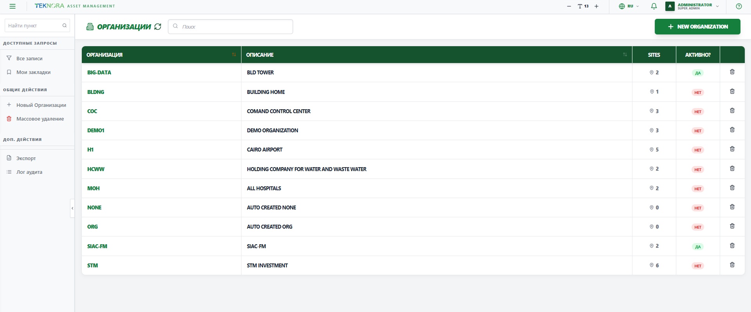Viewport: 751px width, 312px height.
Task: Toggle active status НЕТ for H1
Action: coord(698,150)
